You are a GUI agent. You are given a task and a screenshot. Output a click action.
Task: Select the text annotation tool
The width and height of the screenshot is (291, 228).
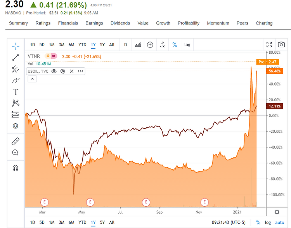(16, 92)
